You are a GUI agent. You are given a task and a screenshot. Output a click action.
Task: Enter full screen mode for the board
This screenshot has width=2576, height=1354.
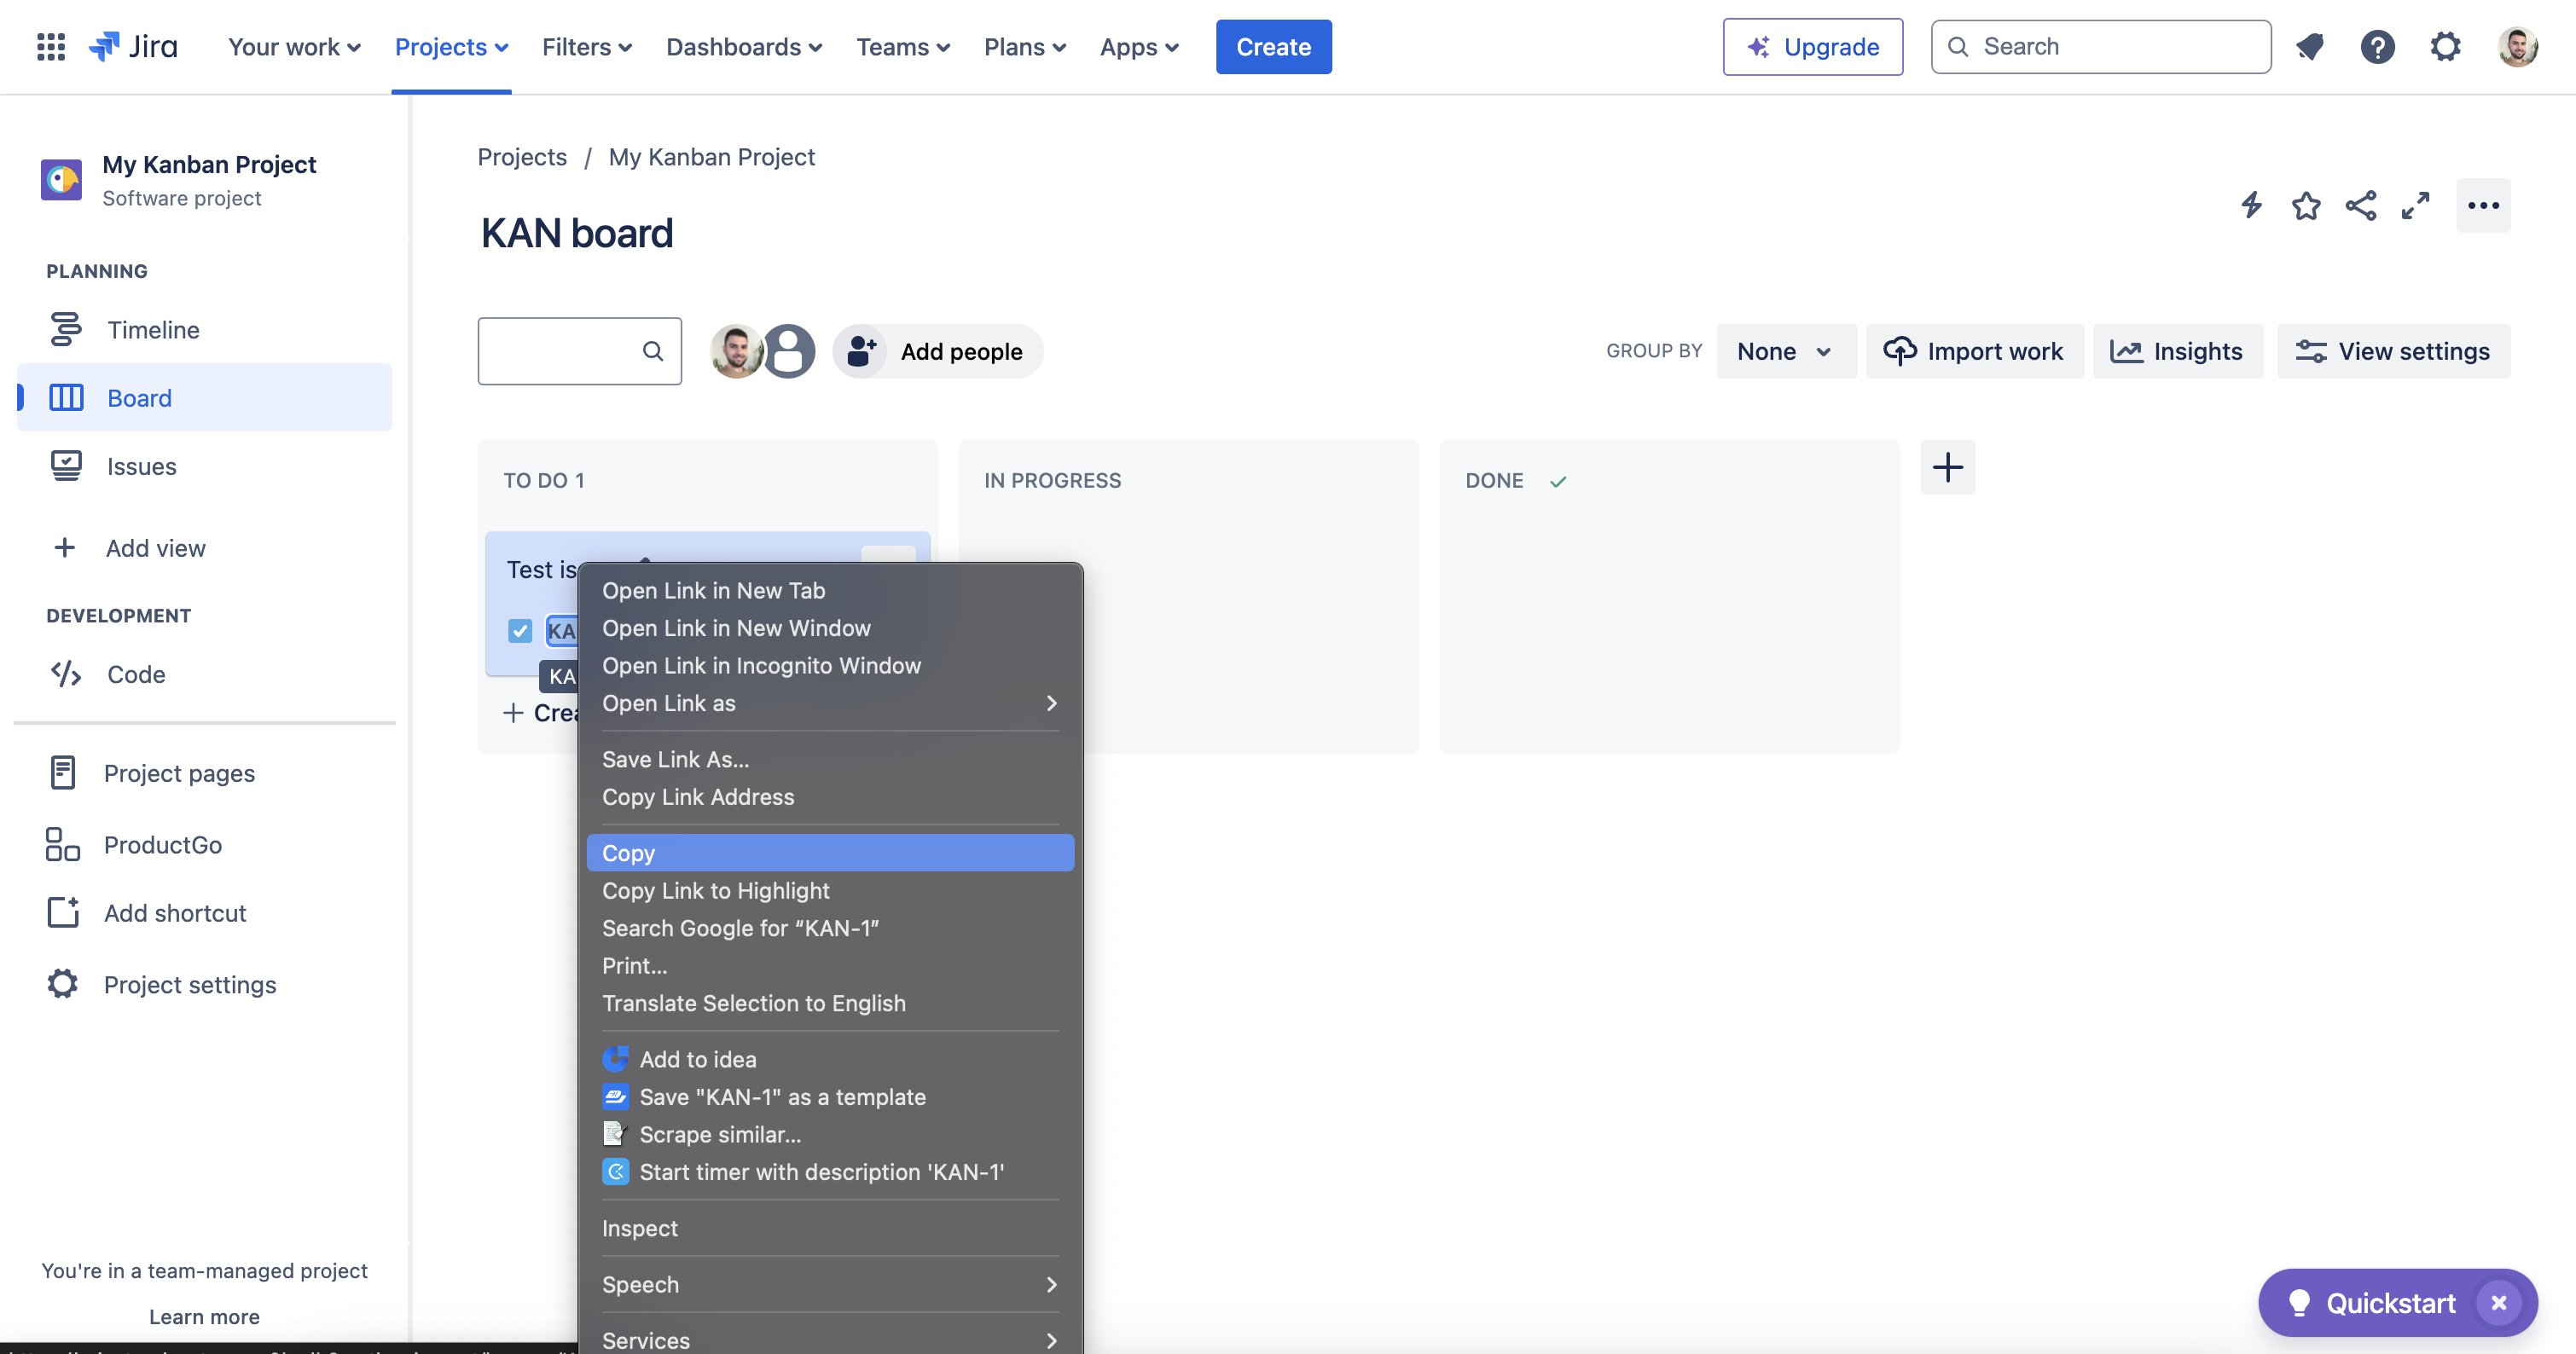click(x=2416, y=205)
